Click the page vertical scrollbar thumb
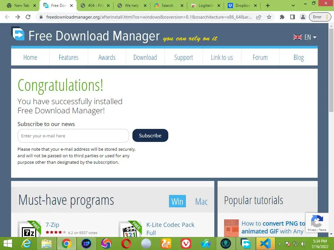 coord(331,70)
